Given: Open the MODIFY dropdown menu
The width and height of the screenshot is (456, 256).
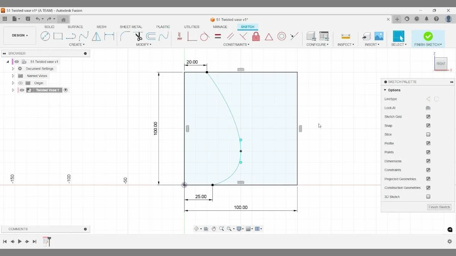Looking at the screenshot, I should click(x=144, y=45).
